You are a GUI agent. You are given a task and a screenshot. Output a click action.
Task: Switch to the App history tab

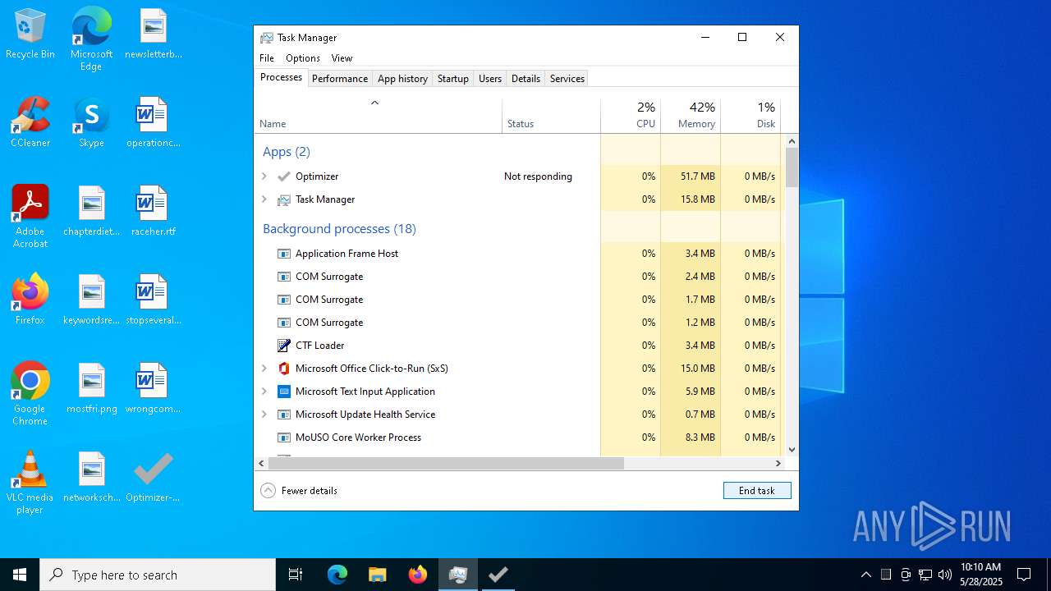[x=402, y=79]
